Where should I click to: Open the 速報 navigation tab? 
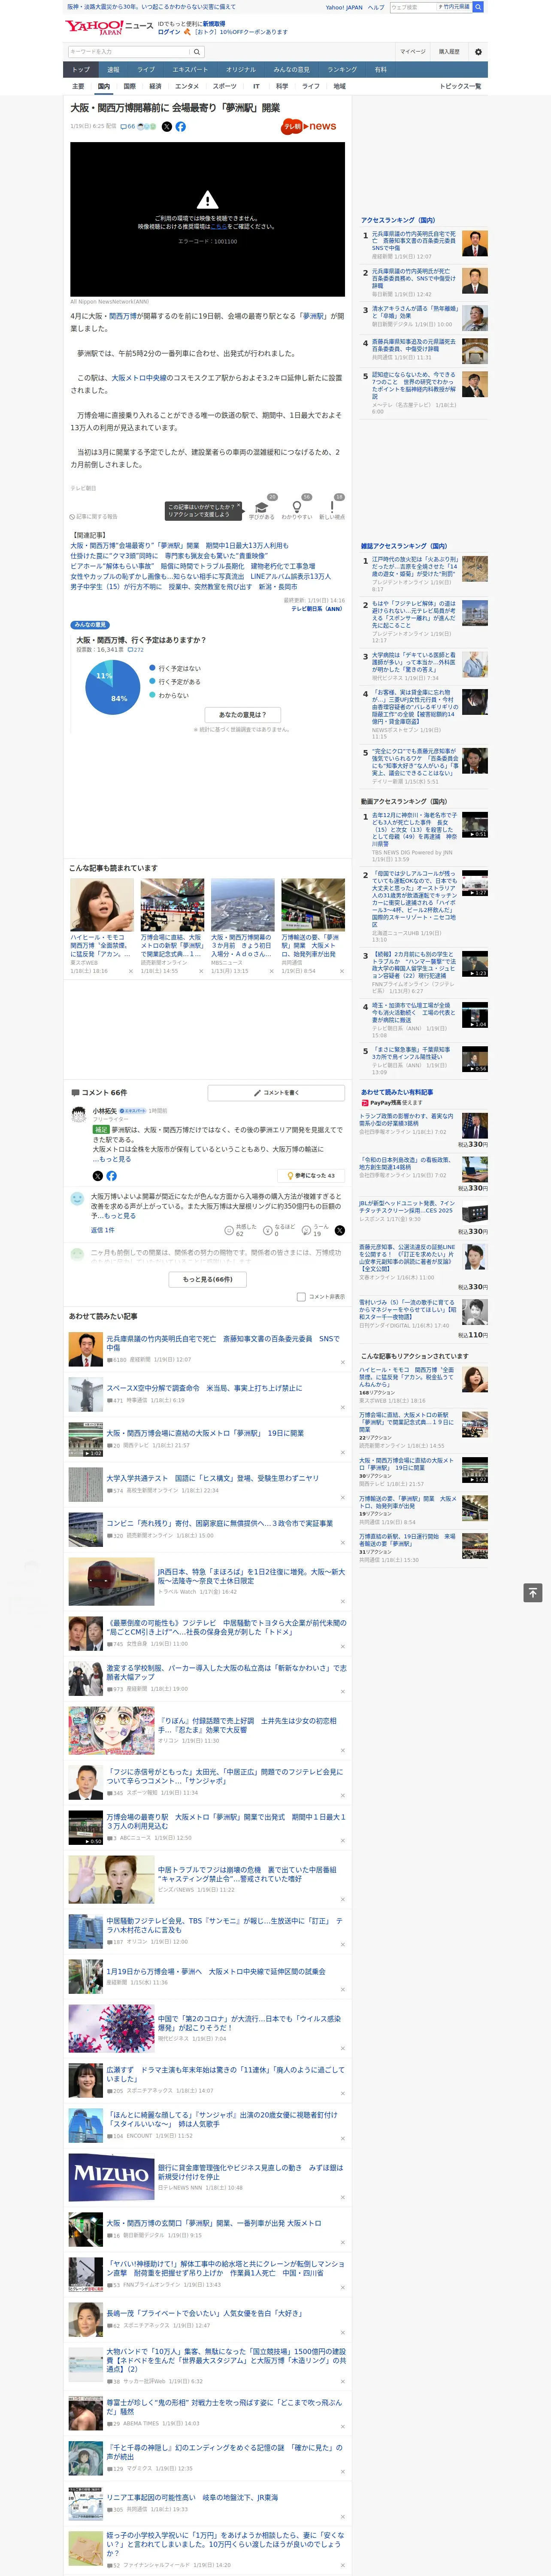coord(113,70)
